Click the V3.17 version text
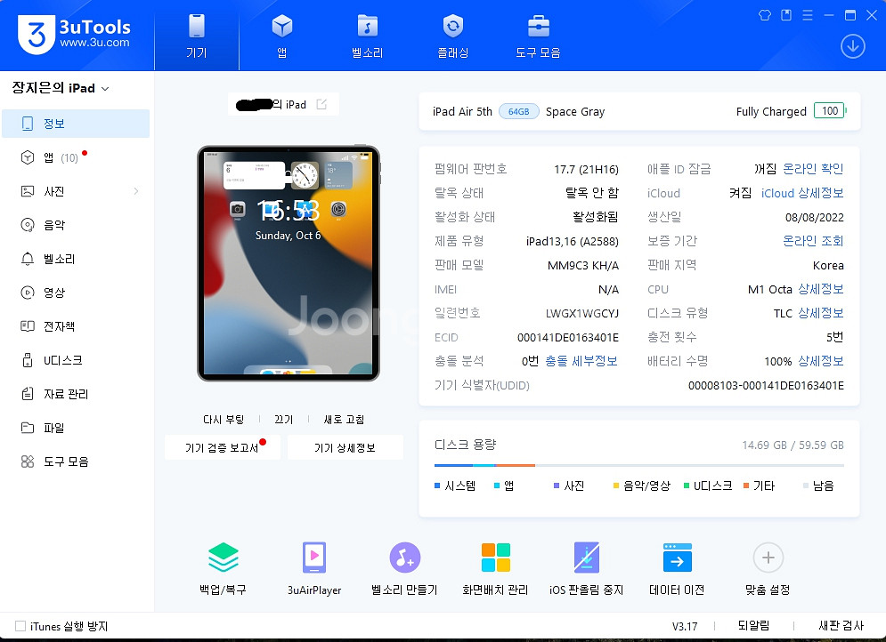The width and height of the screenshot is (886, 642). pyautogui.click(x=685, y=626)
